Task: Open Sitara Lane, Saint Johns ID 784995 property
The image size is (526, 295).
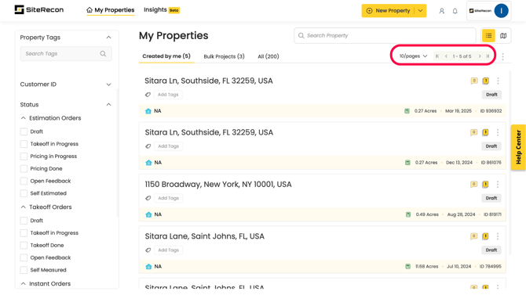Action: (x=205, y=236)
